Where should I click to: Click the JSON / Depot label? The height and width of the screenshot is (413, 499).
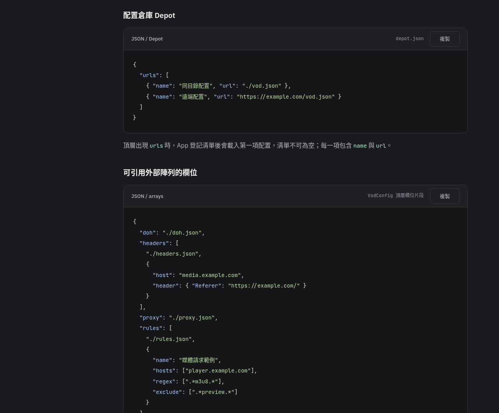click(147, 39)
